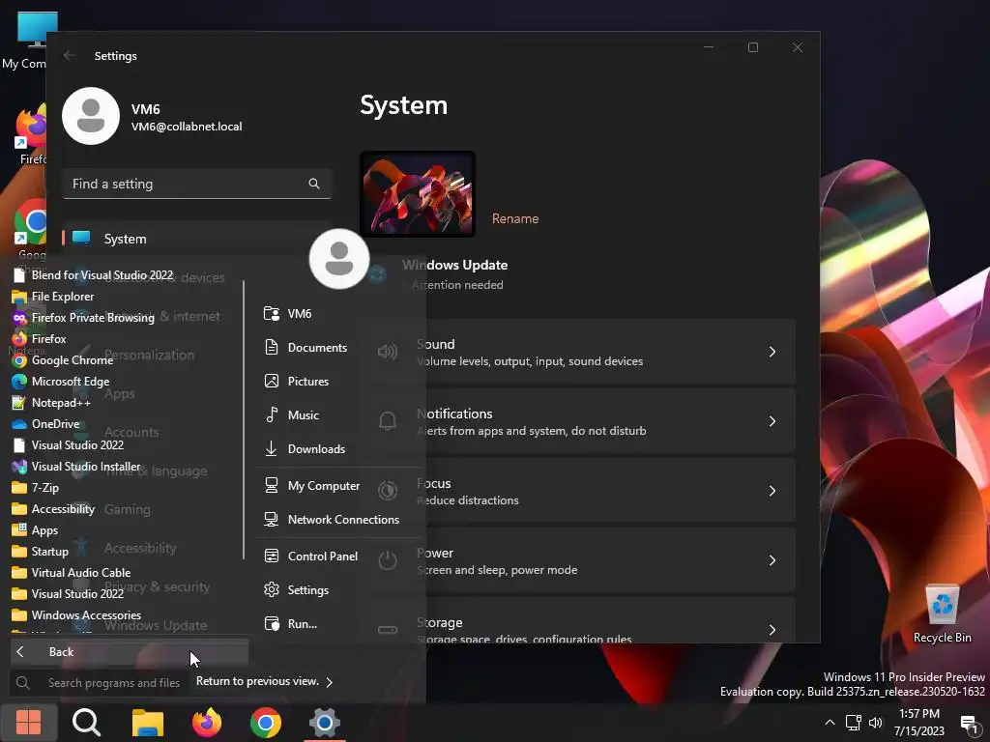Click the Windows Start button on the taskbar
The width and height of the screenshot is (990, 742).
point(28,723)
